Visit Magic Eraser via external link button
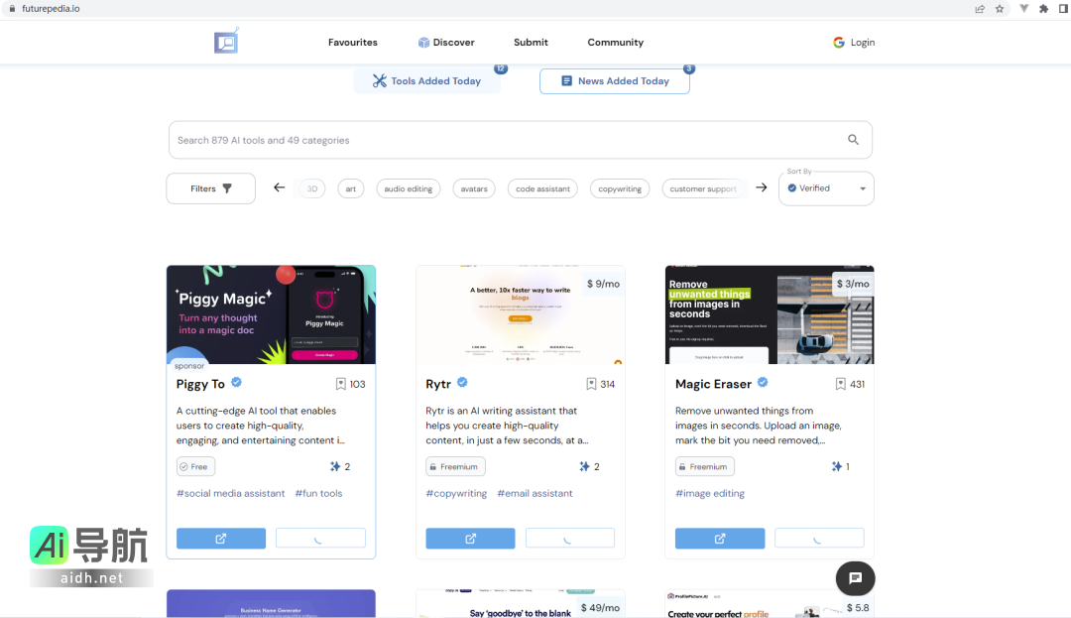This screenshot has width=1071, height=618. 720,538
